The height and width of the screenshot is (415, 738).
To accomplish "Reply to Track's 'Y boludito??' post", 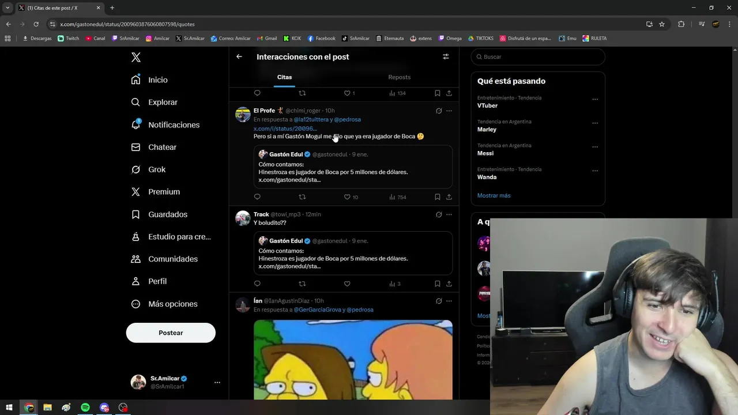I will [x=257, y=284].
